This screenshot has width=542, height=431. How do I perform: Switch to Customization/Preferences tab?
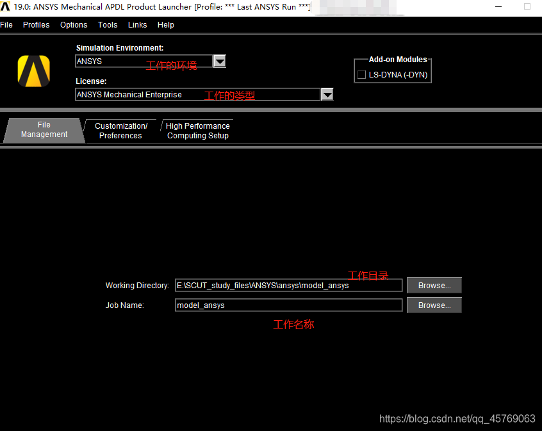[x=120, y=131]
